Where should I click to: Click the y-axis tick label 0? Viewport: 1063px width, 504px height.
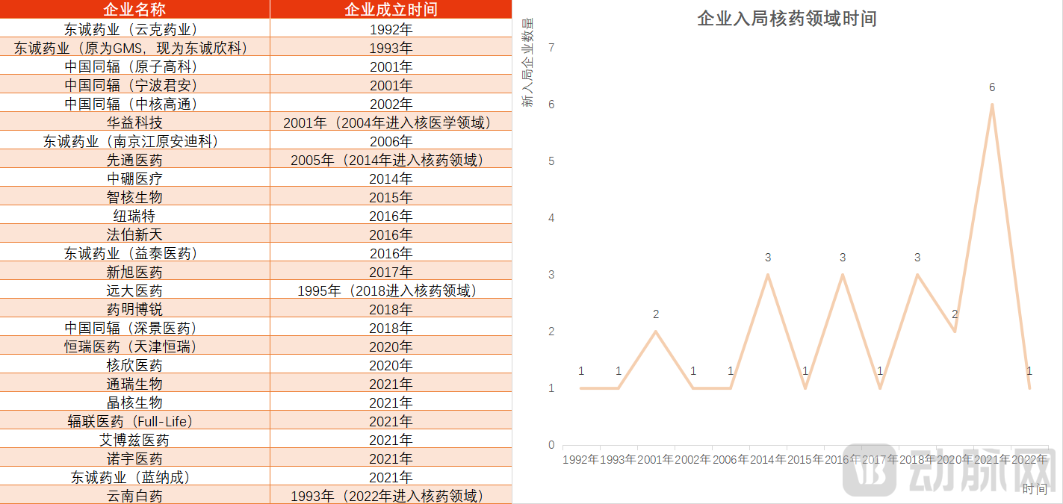[x=551, y=444]
